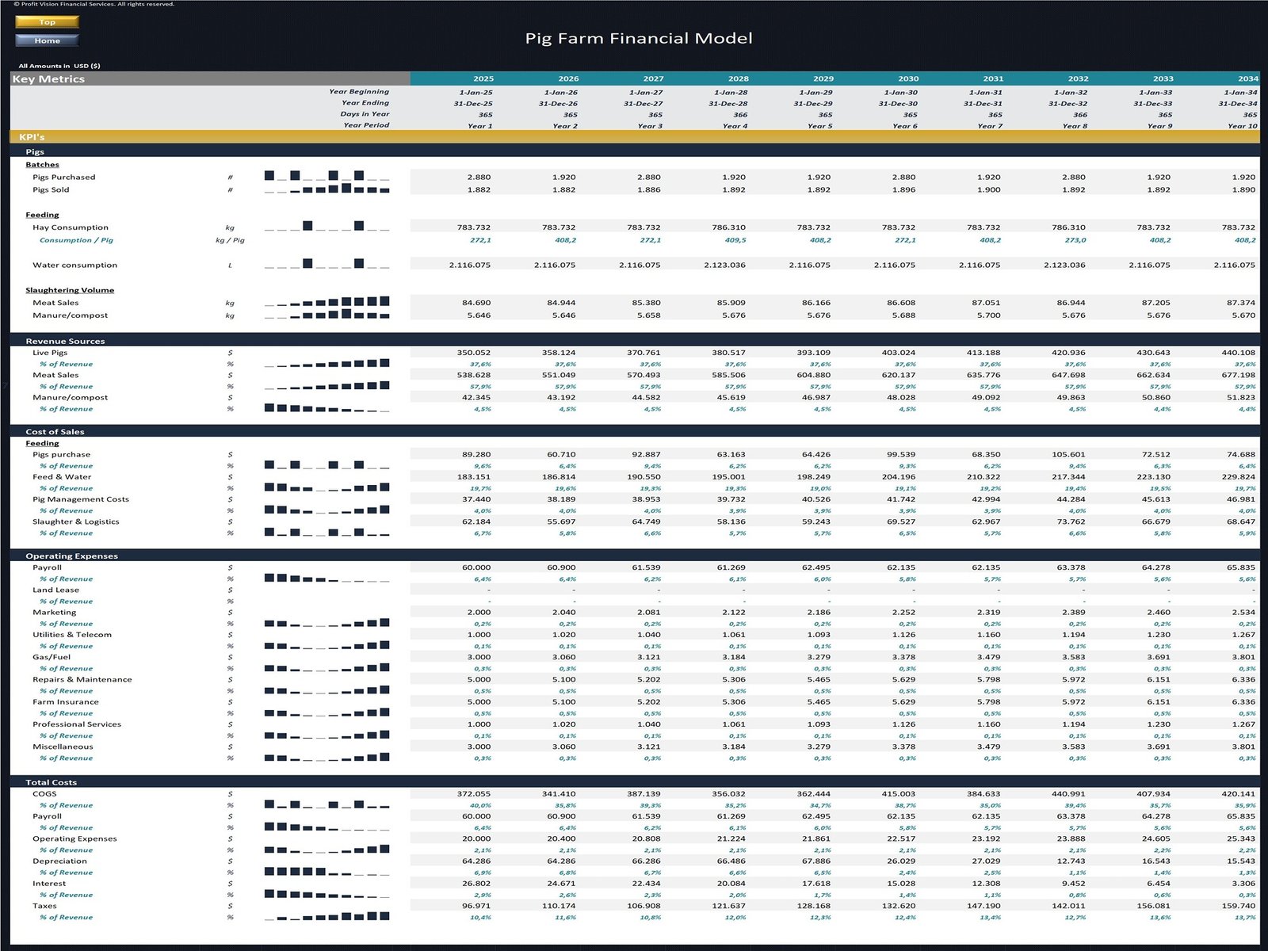Click the Hay Consumption sparkline chart
The width and height of the screenshot is (1268, 951).
click(327, 227)
